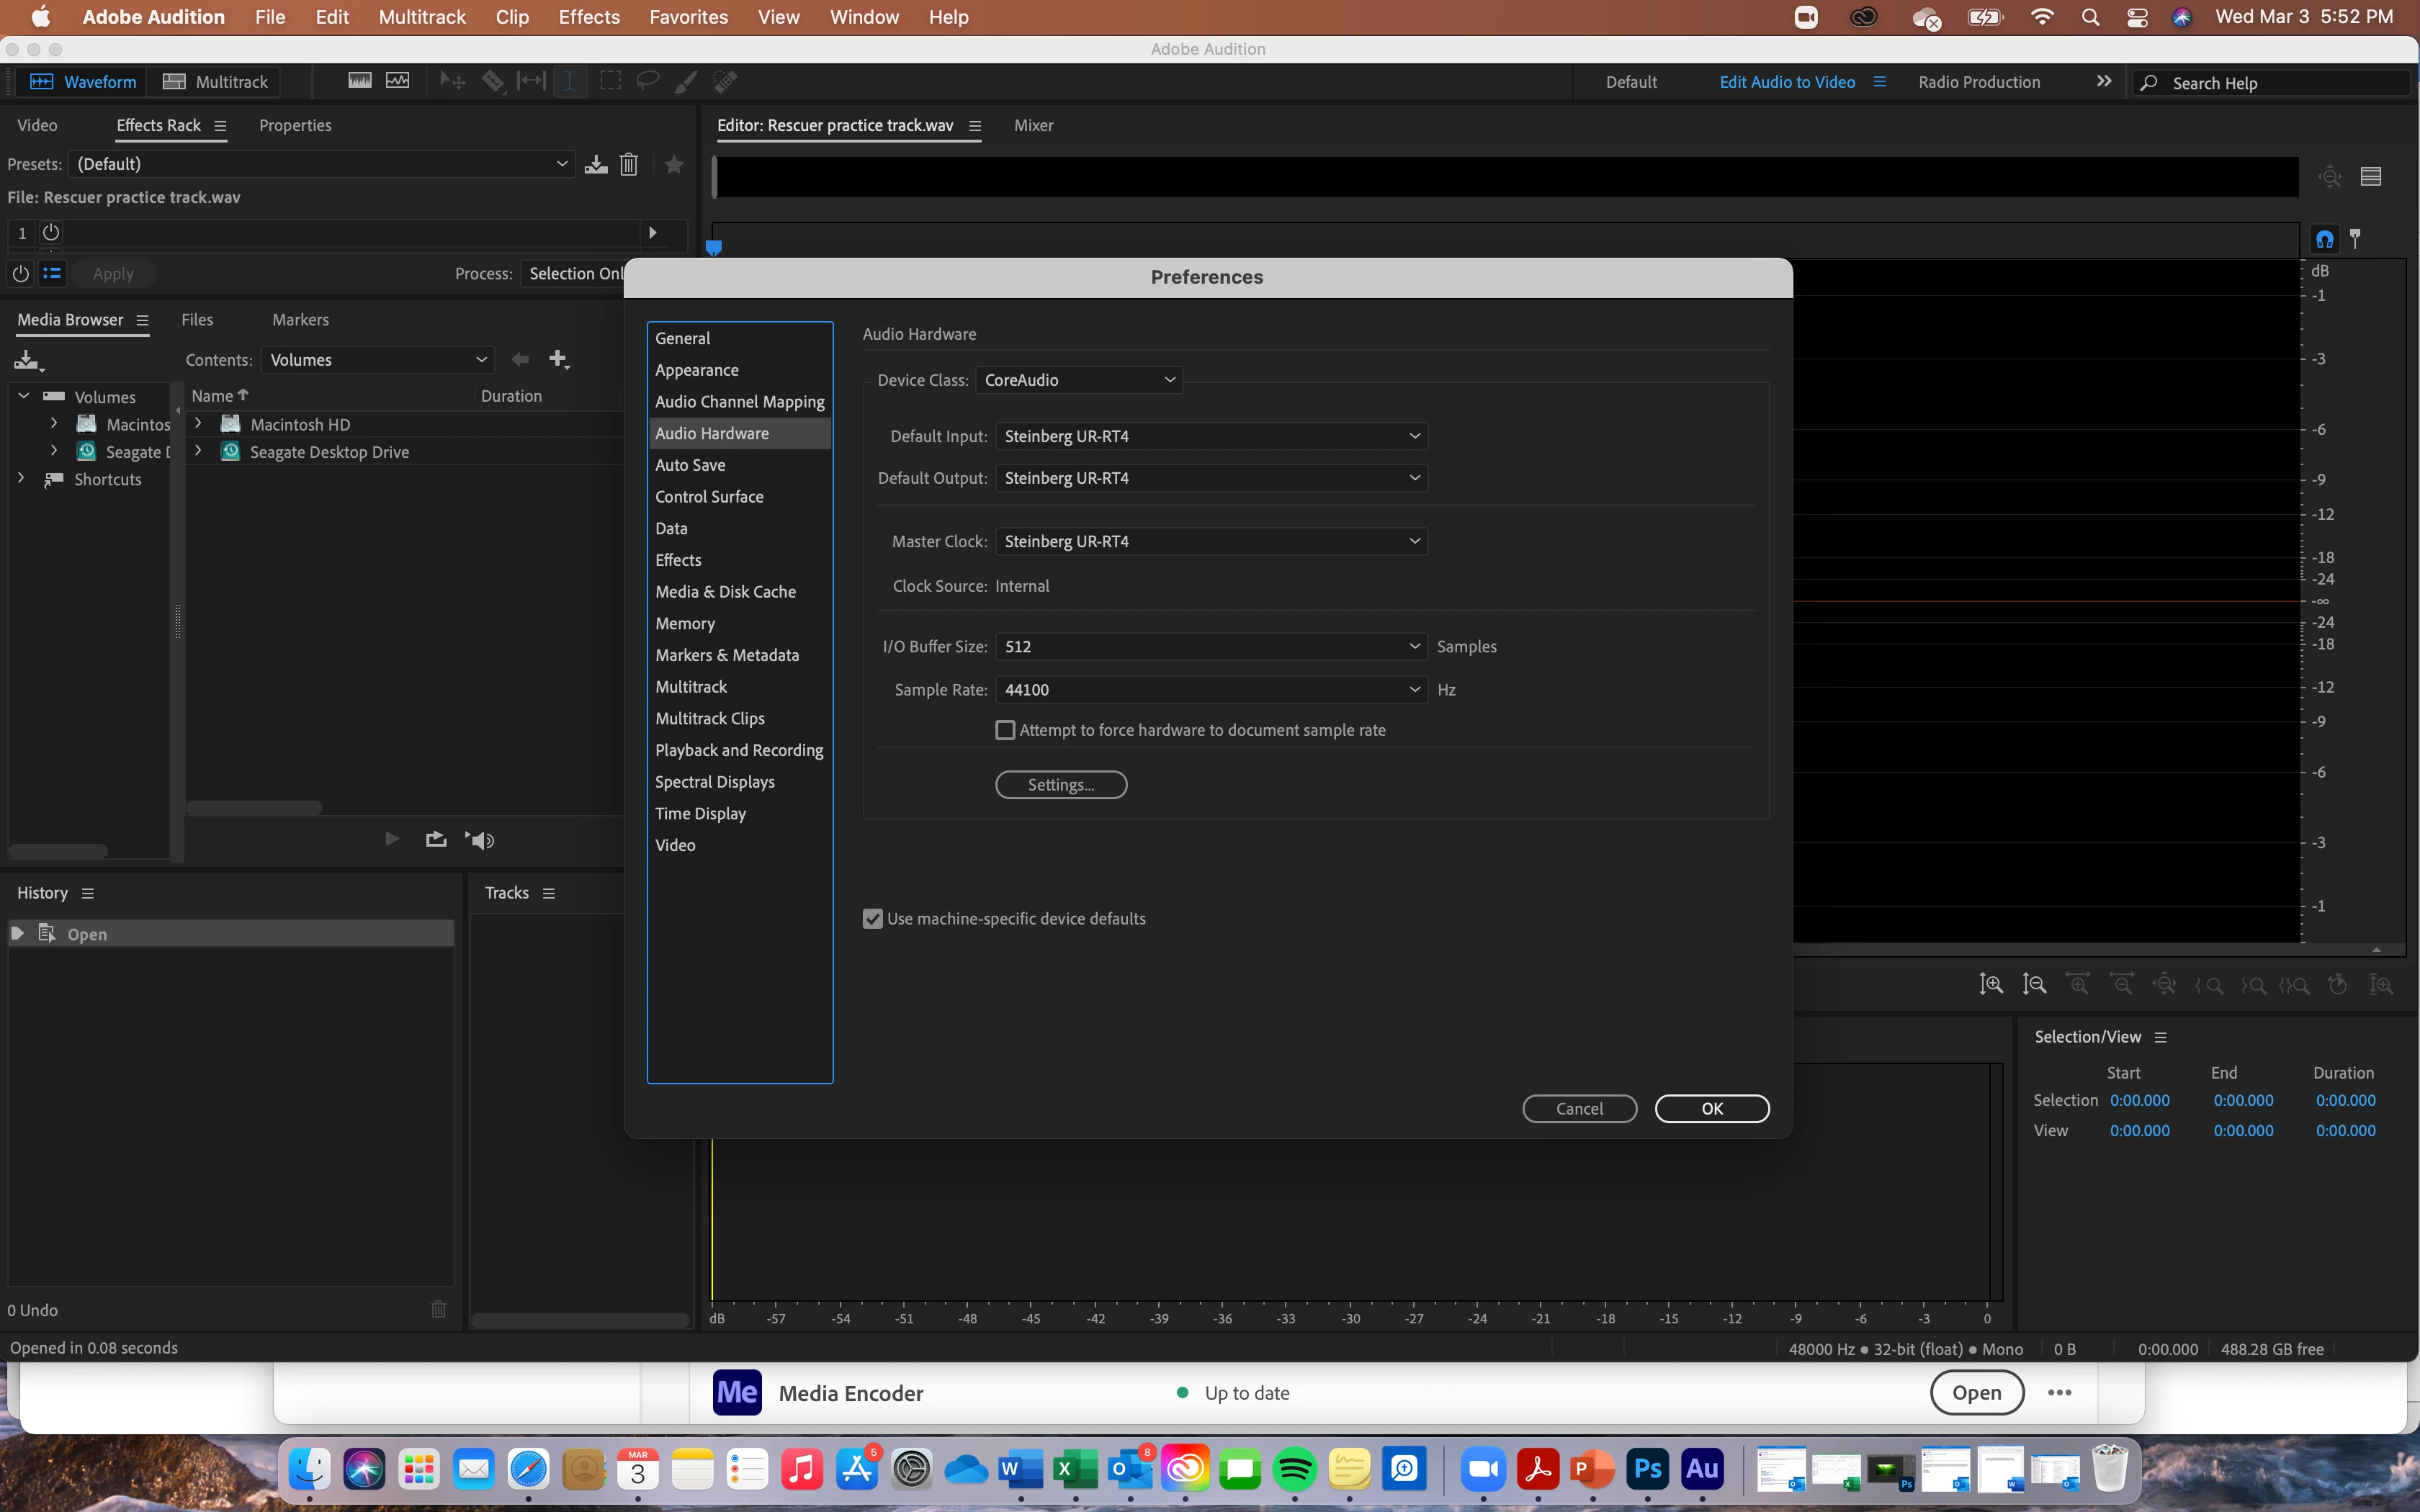Screen dimensions: 2420x1512
Task: Click the Zoom In Amplitude icon
Action: coord(1990,985)
